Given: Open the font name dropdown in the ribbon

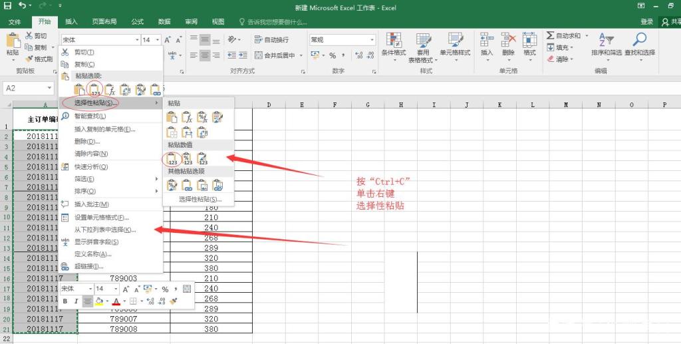Looking at the screenshot, I should [137, 39].
